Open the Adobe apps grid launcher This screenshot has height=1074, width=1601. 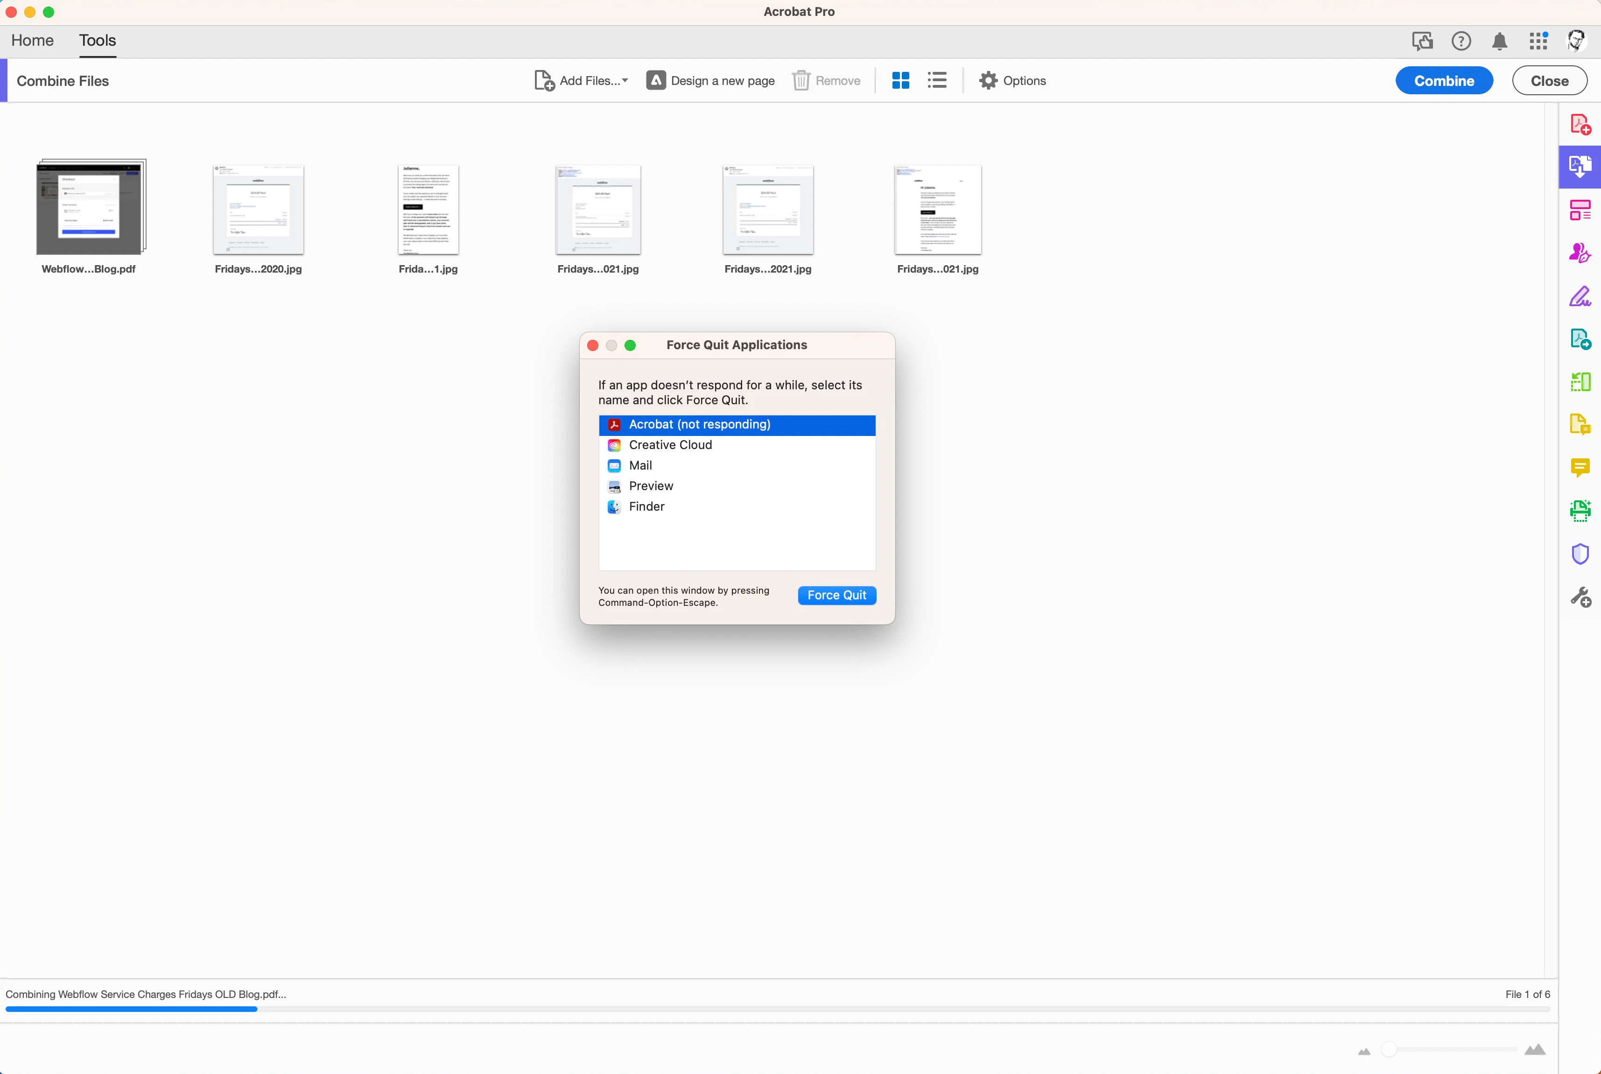[x=1538, y=41]
